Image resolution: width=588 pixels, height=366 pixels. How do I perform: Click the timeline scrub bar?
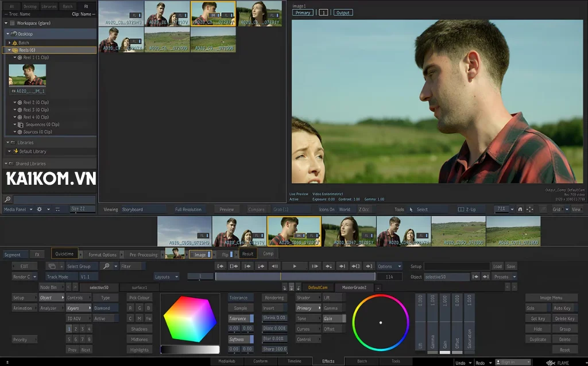(x=295, y=277)
